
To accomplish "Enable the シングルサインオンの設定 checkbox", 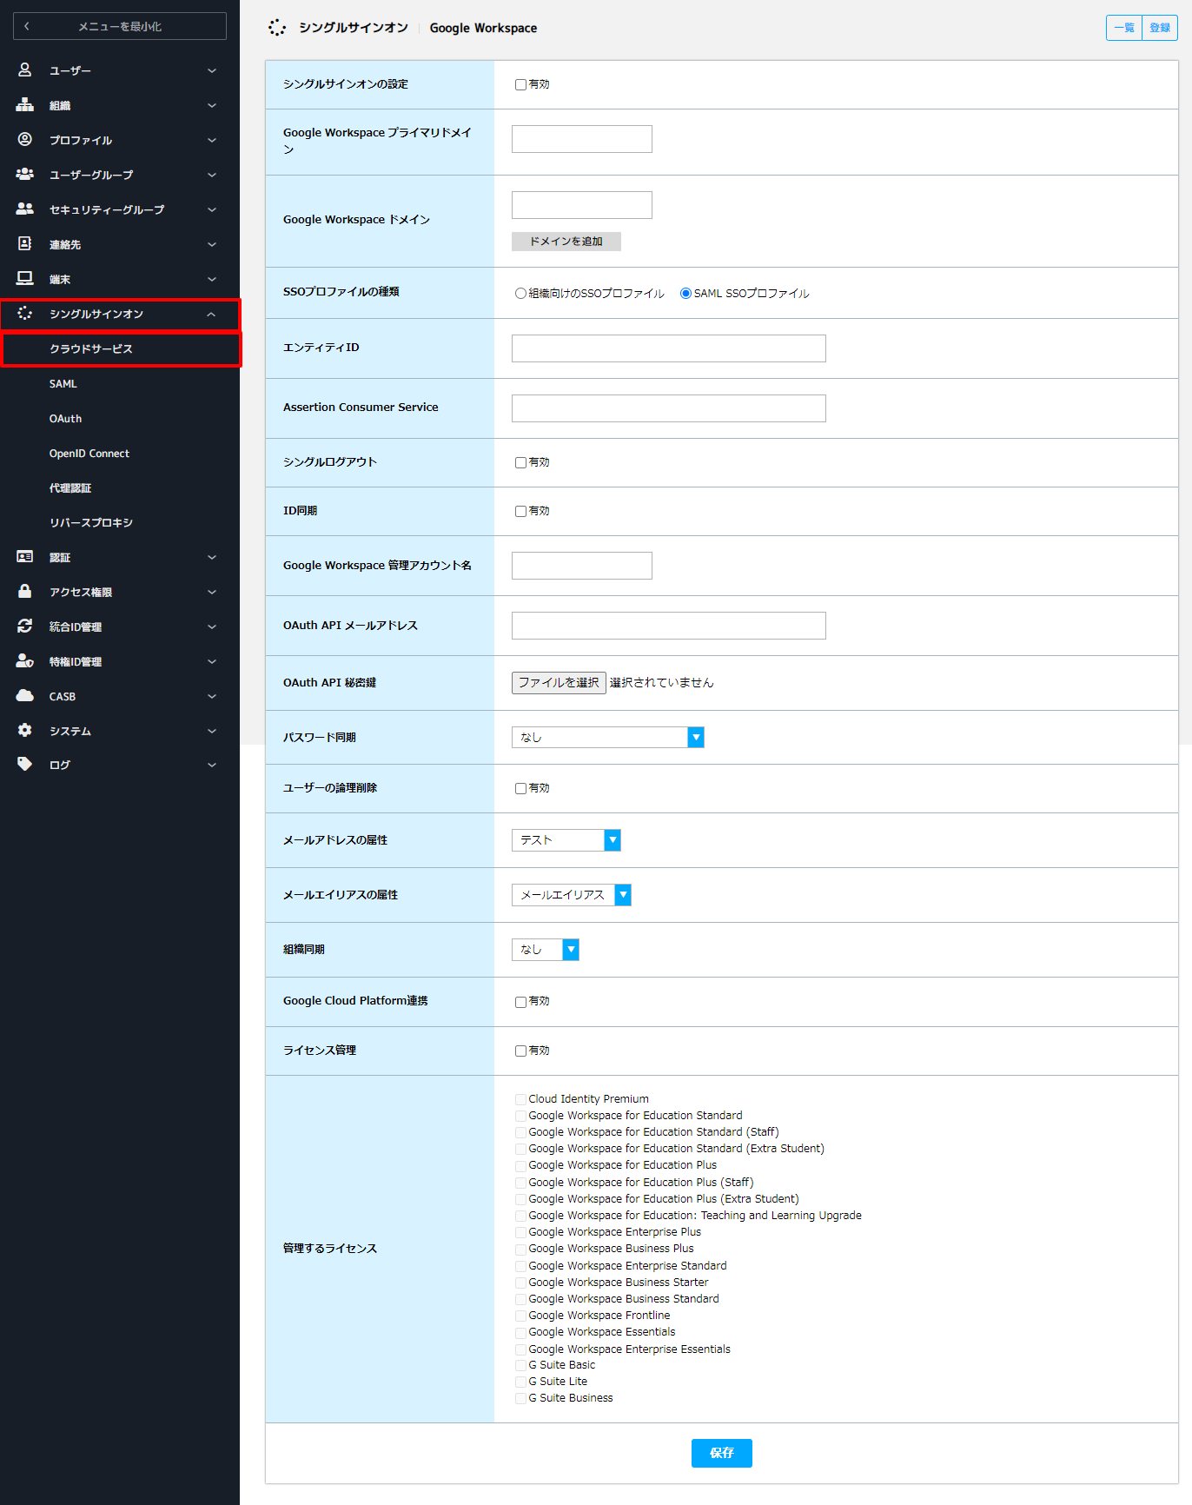I will (520, 85).
